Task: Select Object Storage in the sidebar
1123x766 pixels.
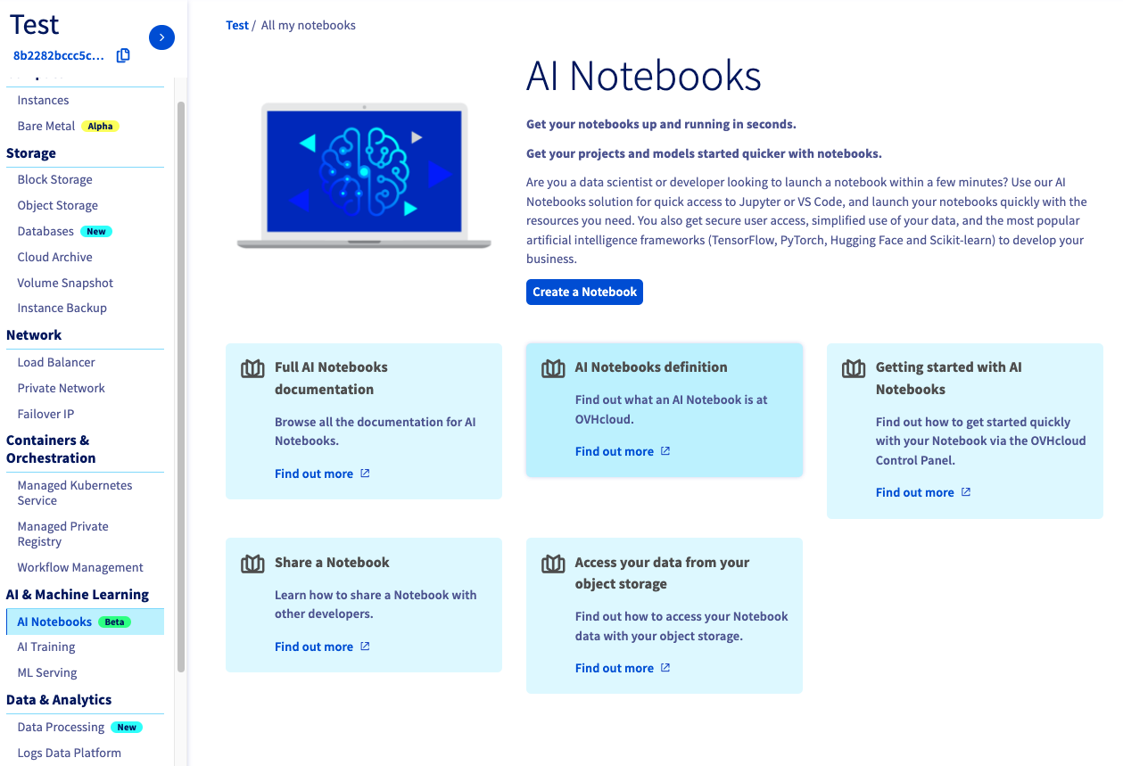Action: pyautogui.click(x=58, y=205)
